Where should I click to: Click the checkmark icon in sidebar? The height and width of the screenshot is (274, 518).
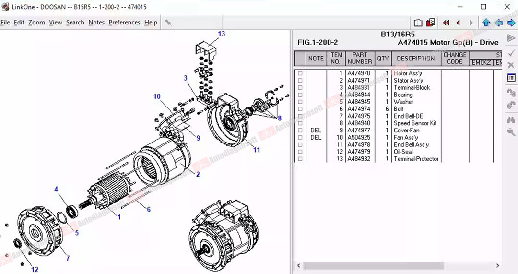coord(511,53)
